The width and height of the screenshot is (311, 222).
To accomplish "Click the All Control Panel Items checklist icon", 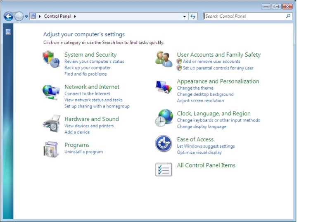I will tap(164, 169).
